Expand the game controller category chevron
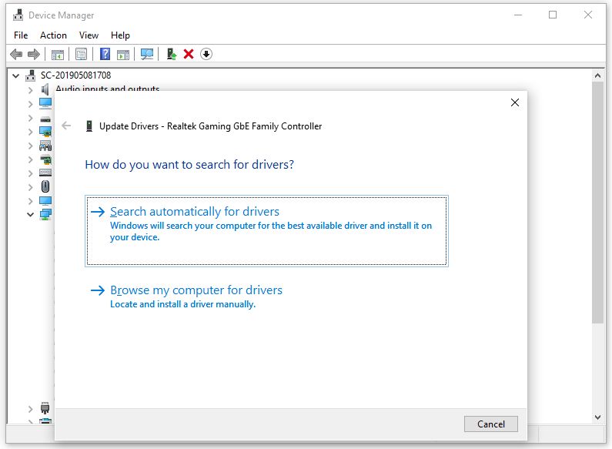Screen dimensions: 612x449 31,146
